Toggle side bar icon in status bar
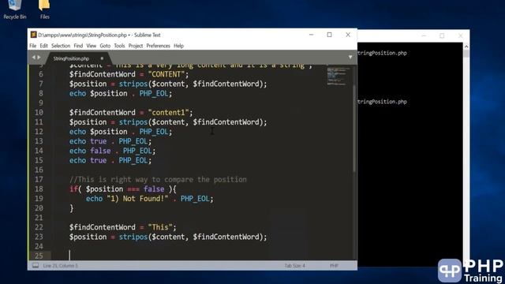Screen dimensions: 505x284 [x=36, y=266]
